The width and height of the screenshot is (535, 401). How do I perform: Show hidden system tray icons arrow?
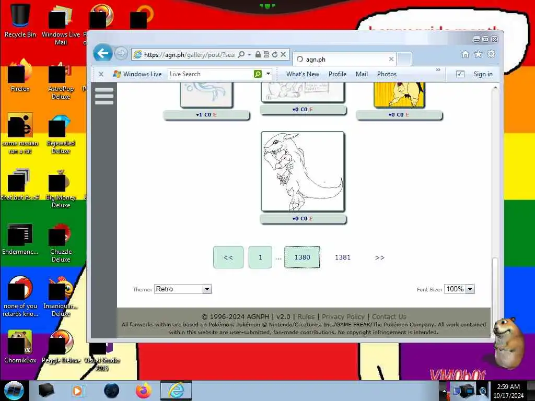(444, 391)
